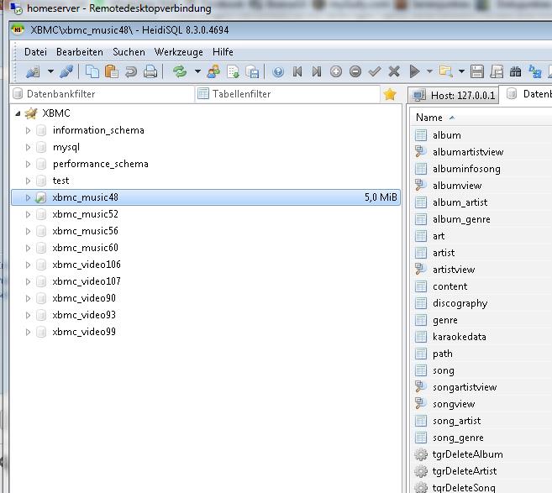This screenshot has height=493, width=552.
Task: Go to last row icon
Action: pos(317,71)
